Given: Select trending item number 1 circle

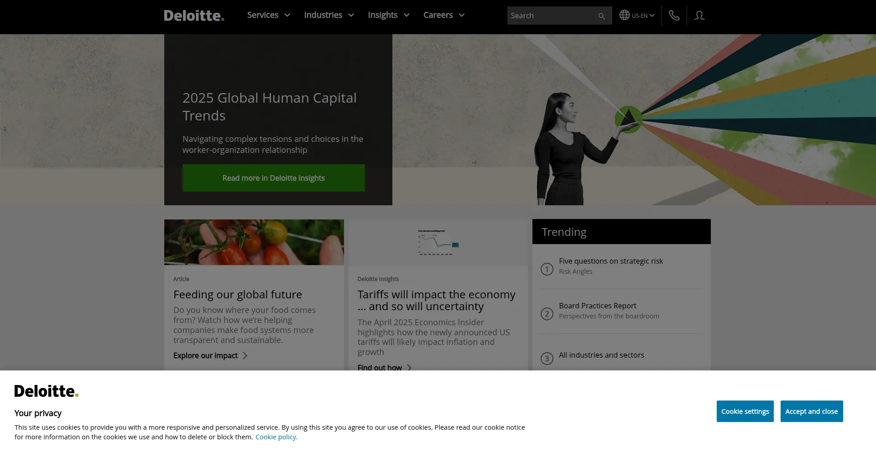Looking at the screenshot, I should 547,269.
